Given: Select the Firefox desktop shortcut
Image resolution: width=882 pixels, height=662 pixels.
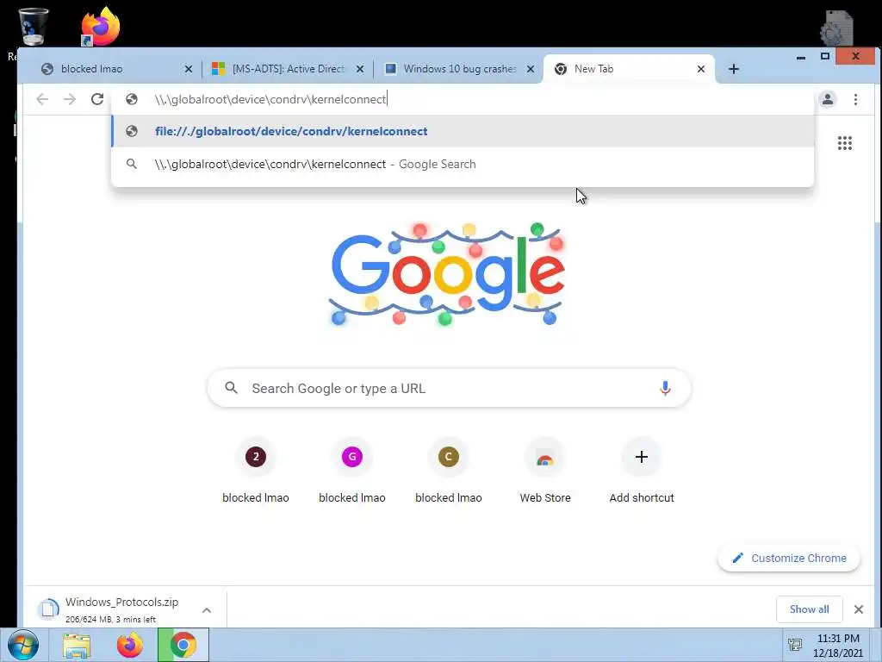Looking at the screenshot, I should coord(101,26).
